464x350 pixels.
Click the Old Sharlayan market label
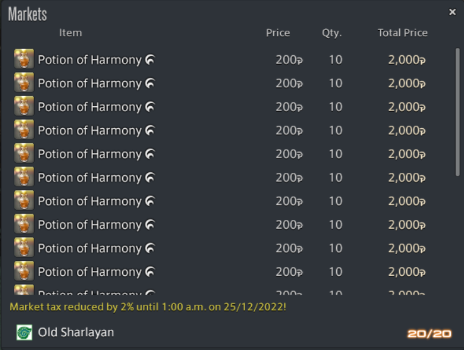click(x=76, y=332)
